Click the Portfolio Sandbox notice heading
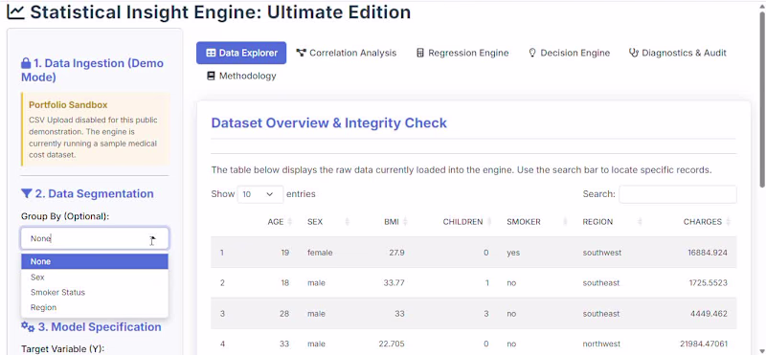The width and height of the screenshot is (766, 355). click(68, 105)
